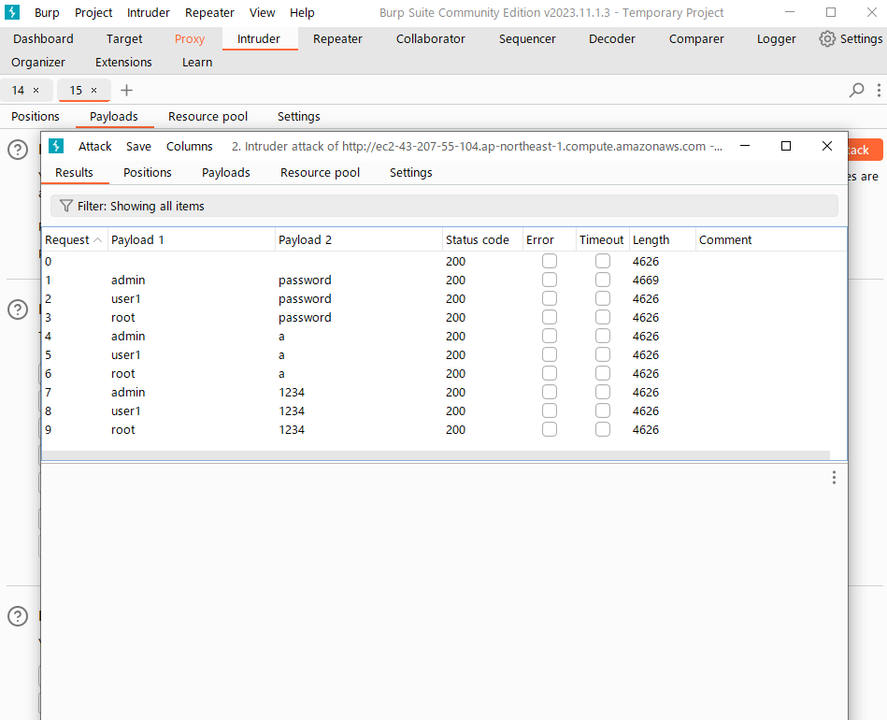887x720 pixels.
Task: Open the Collaborator tab
Action: click(x=431, y=38)
